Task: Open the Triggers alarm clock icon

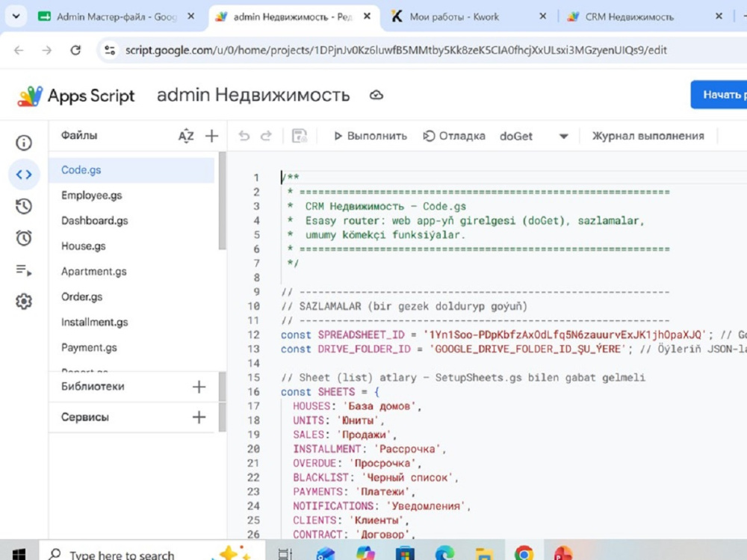Action: pyautogui.click(x=24, y=237)
